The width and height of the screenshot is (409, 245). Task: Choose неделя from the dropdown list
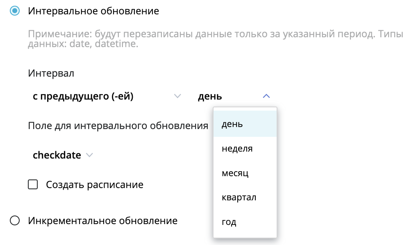pyautogui.click(x=245, y=148)
